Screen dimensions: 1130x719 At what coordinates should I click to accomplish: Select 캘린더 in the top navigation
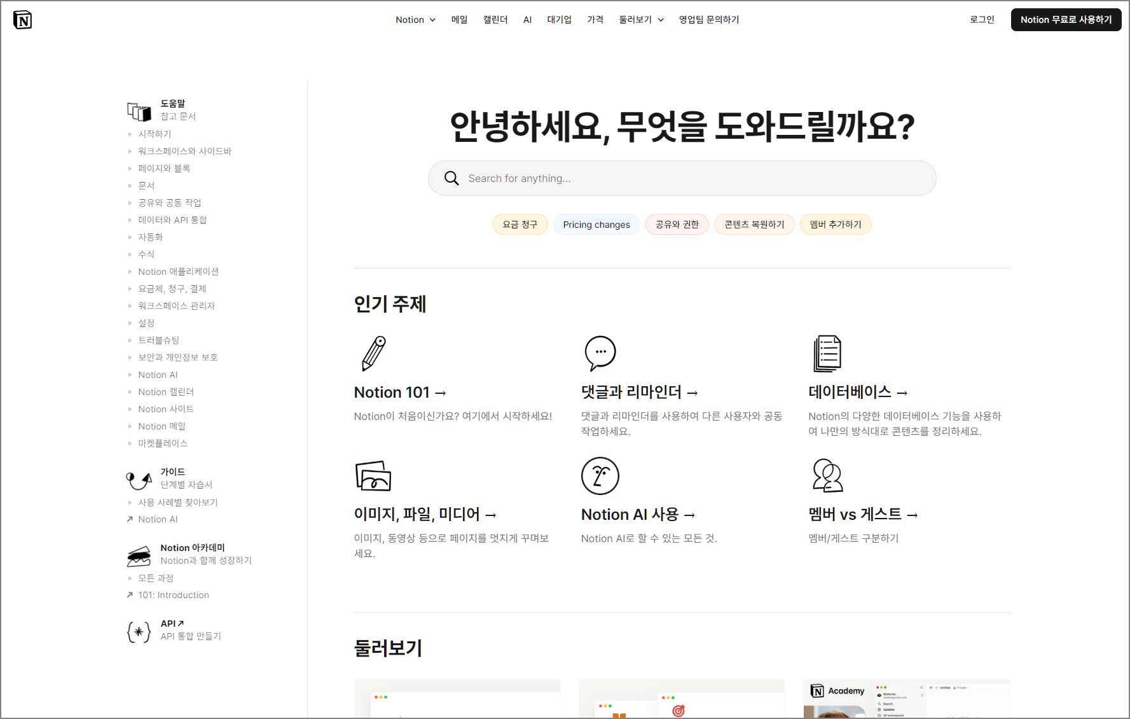(x=495, y=20)
